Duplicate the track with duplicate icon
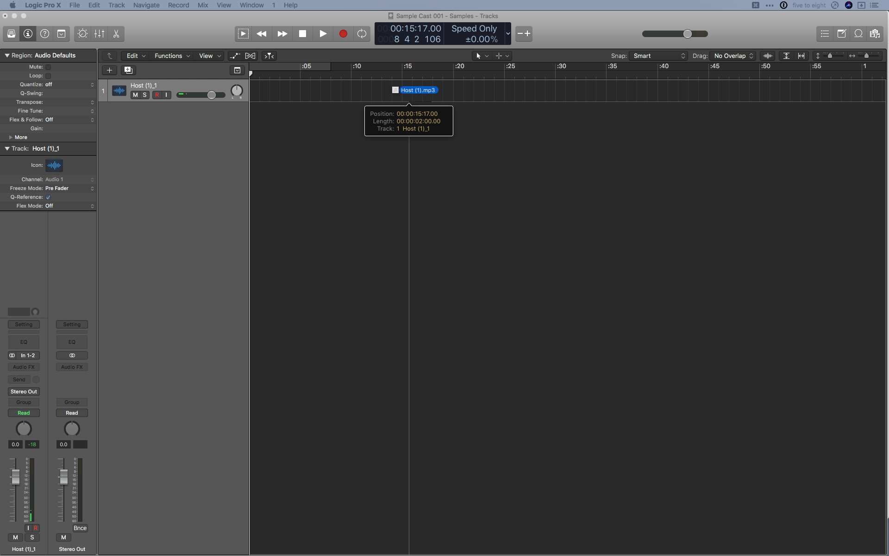 tap(128, 70)
